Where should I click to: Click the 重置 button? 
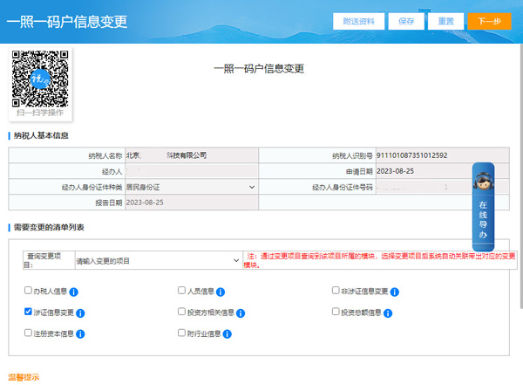pos(445,21)
